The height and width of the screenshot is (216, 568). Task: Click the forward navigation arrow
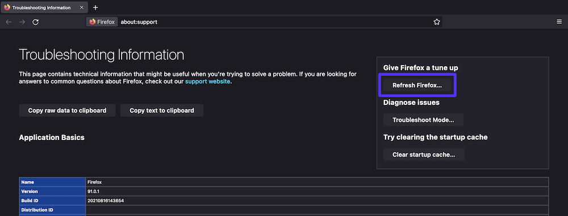(22, 22)
